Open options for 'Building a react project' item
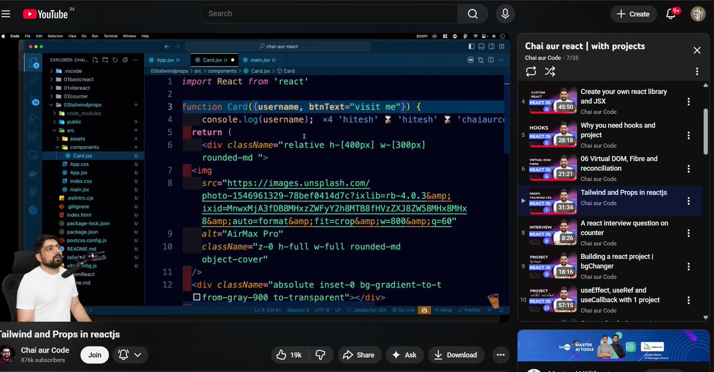Image resolution: width=714 pixels, height=372 pixels. (688, 267)
